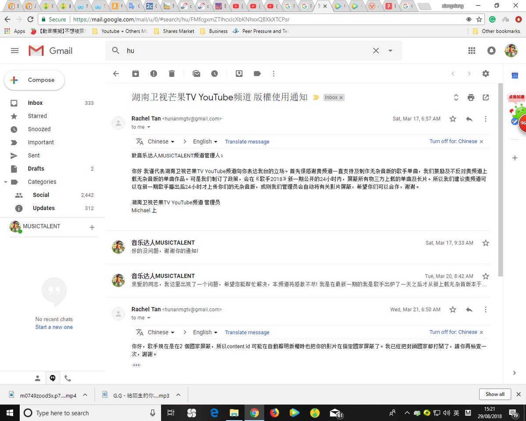The height and width of the screenshot is (421, 526).
Task: Open English target language dropdown in first message
Action: 205,142
